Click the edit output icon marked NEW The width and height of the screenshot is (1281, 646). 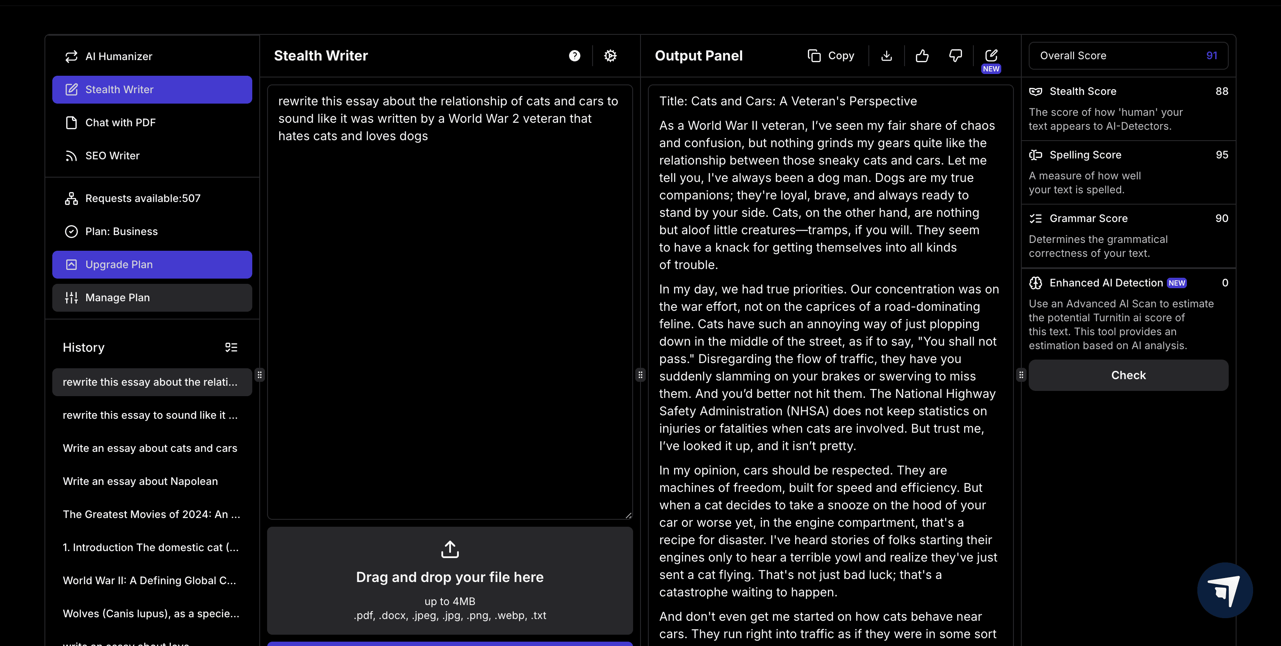(x=991, y=56)
